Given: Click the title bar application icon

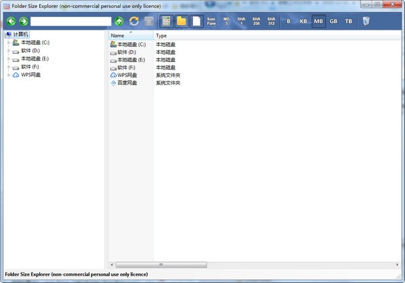Looking at the screenshot, I should pos(7,6).
